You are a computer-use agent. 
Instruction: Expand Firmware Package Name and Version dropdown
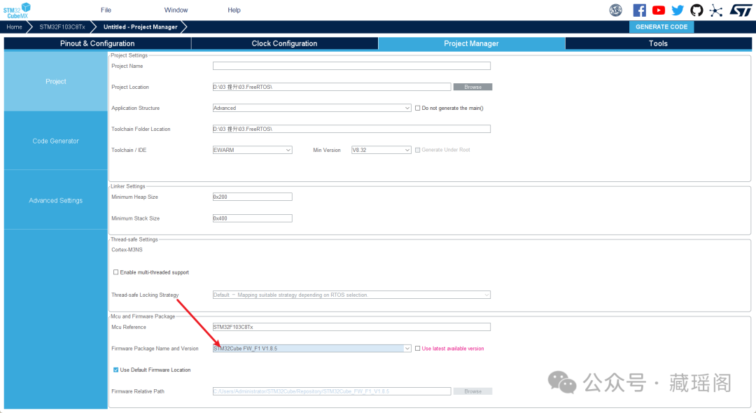point(407,348)
